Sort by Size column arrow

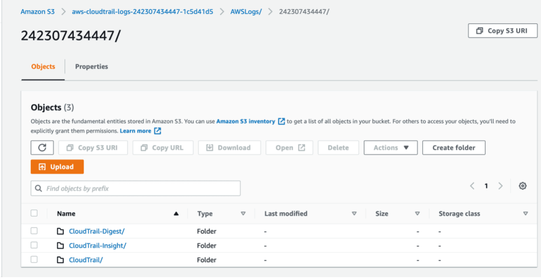coord(417,213)
